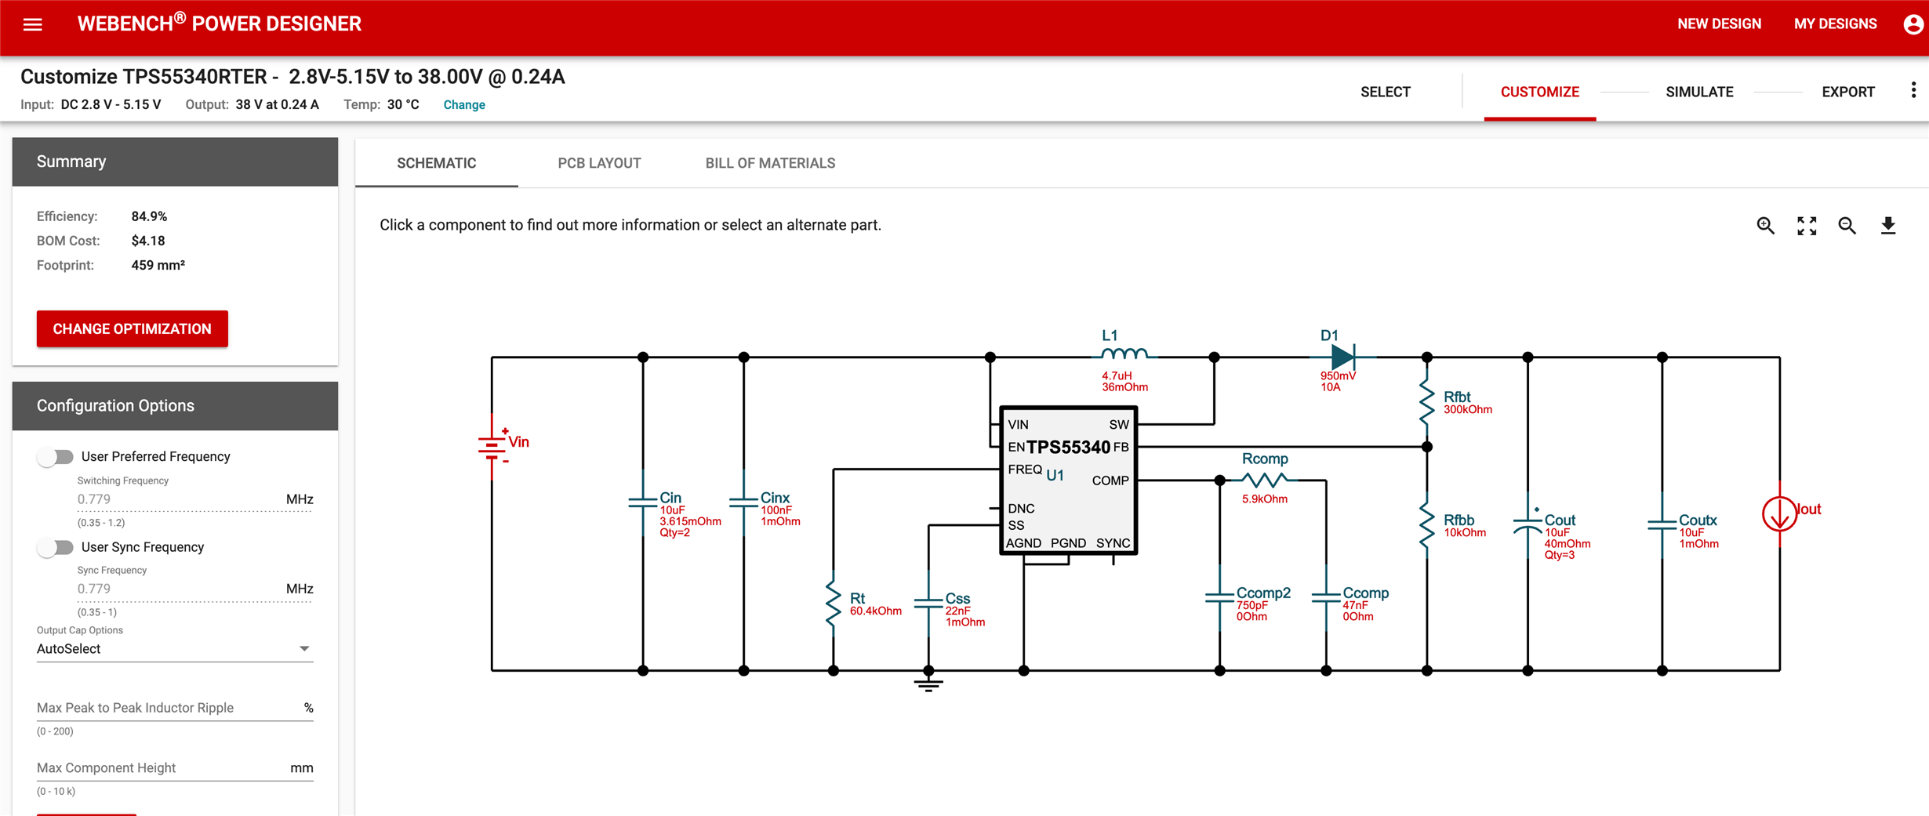This screenshot has height=816, width=1929.
Task: Select the Cin input capacitor symbol
Action: pyautogui.click(x=643, y=502)
